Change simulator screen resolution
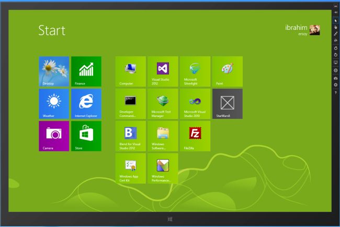Viewport: 340px width, 227px height. [336, 62]
